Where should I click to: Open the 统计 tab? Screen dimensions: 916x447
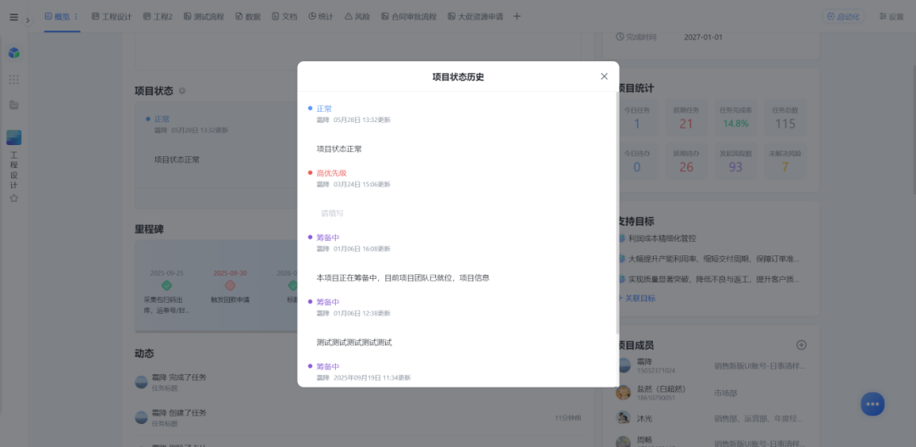321,16
